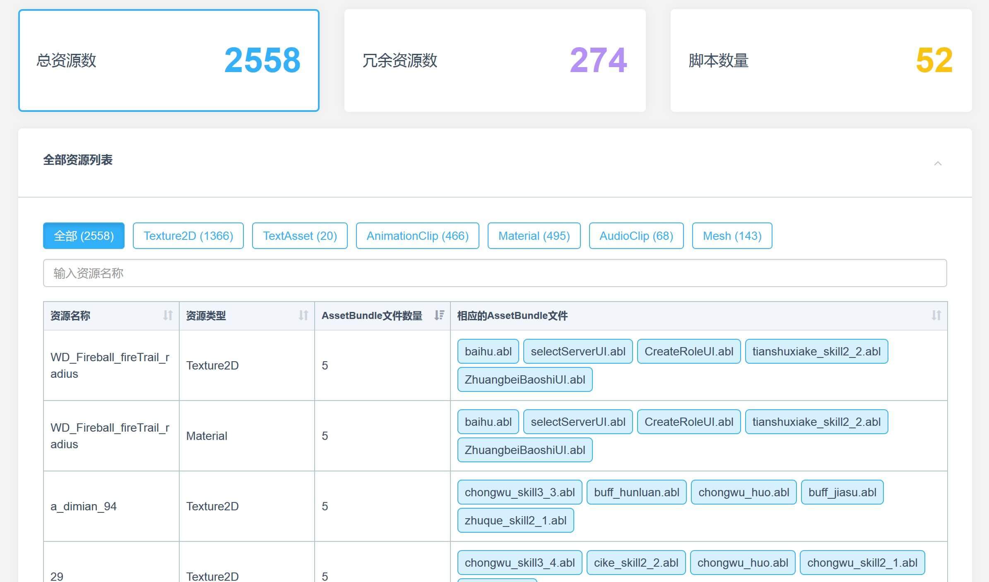Click first row baihu.abl tag
The image size is (989, 582).
[488, 352]
